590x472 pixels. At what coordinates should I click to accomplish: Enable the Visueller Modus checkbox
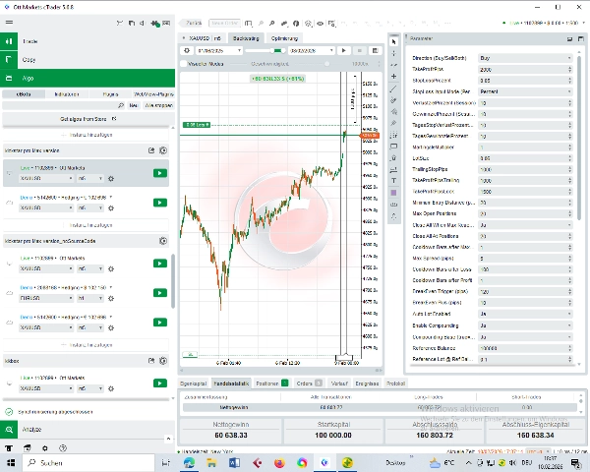(184, 64)
